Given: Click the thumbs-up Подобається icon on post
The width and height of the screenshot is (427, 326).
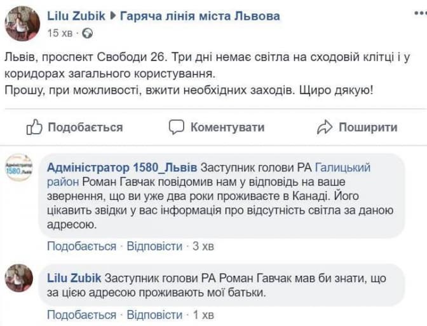Looking at the screenshot, I should pos(34,127).
